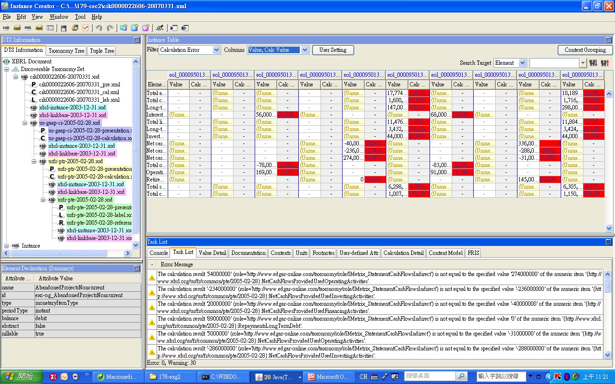
Task: Click warning icon for result '54000000' message
Action: coord(152,277)
